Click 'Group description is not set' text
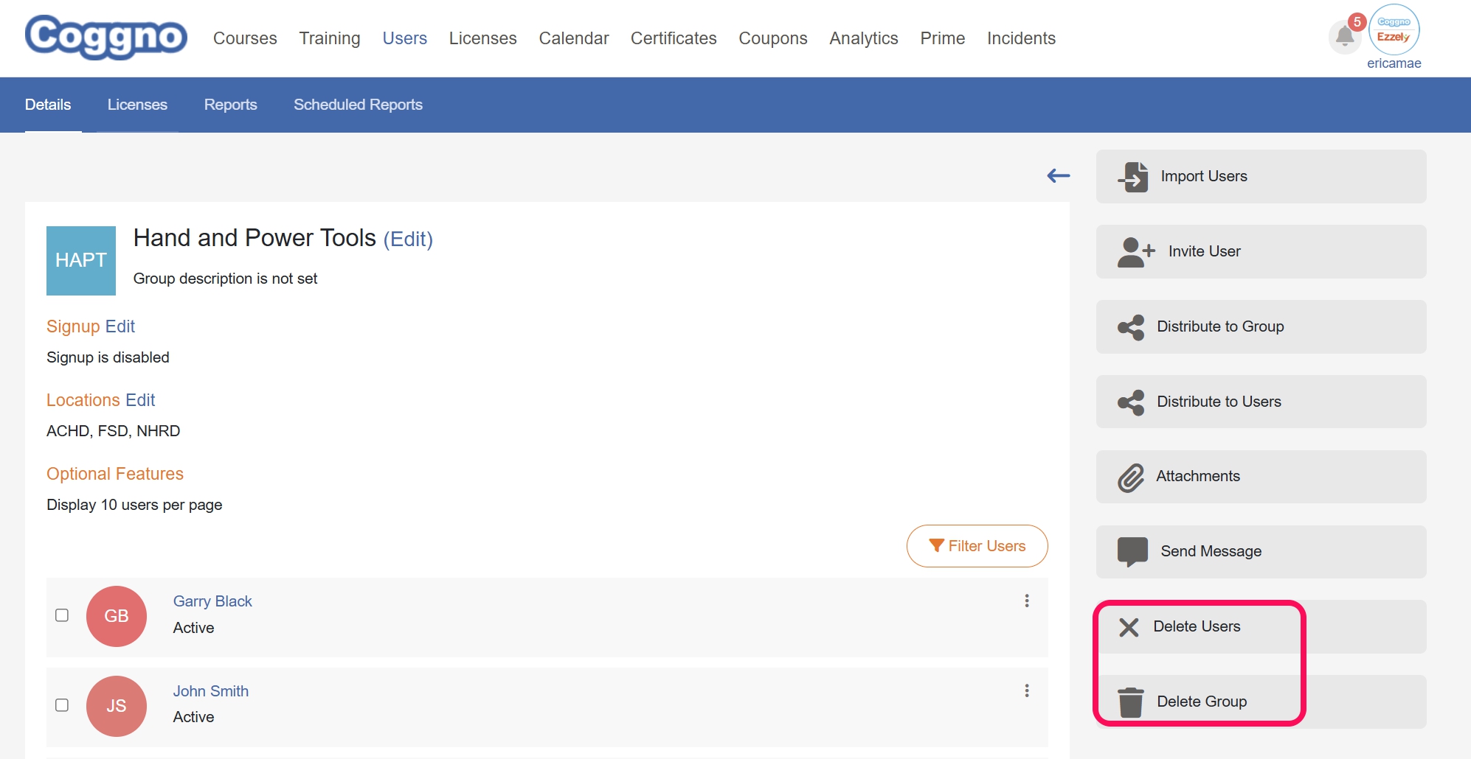The image size is (1471, 759). tap(225, 279)
